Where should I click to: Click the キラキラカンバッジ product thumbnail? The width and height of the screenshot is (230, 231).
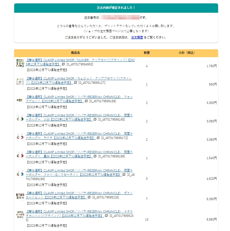point(20,215)
